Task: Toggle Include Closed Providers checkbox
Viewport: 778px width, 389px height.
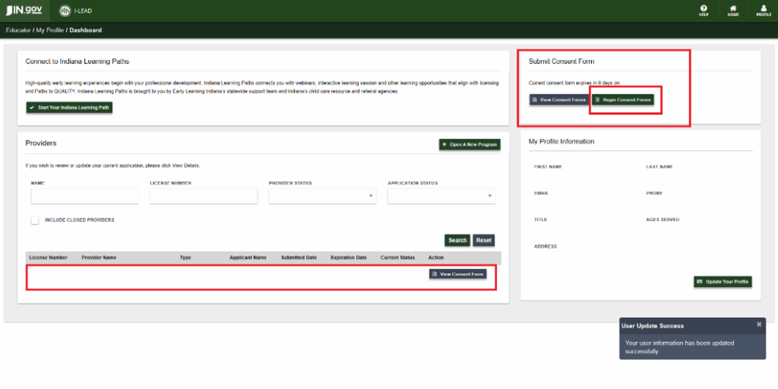Action: point(35,220)
